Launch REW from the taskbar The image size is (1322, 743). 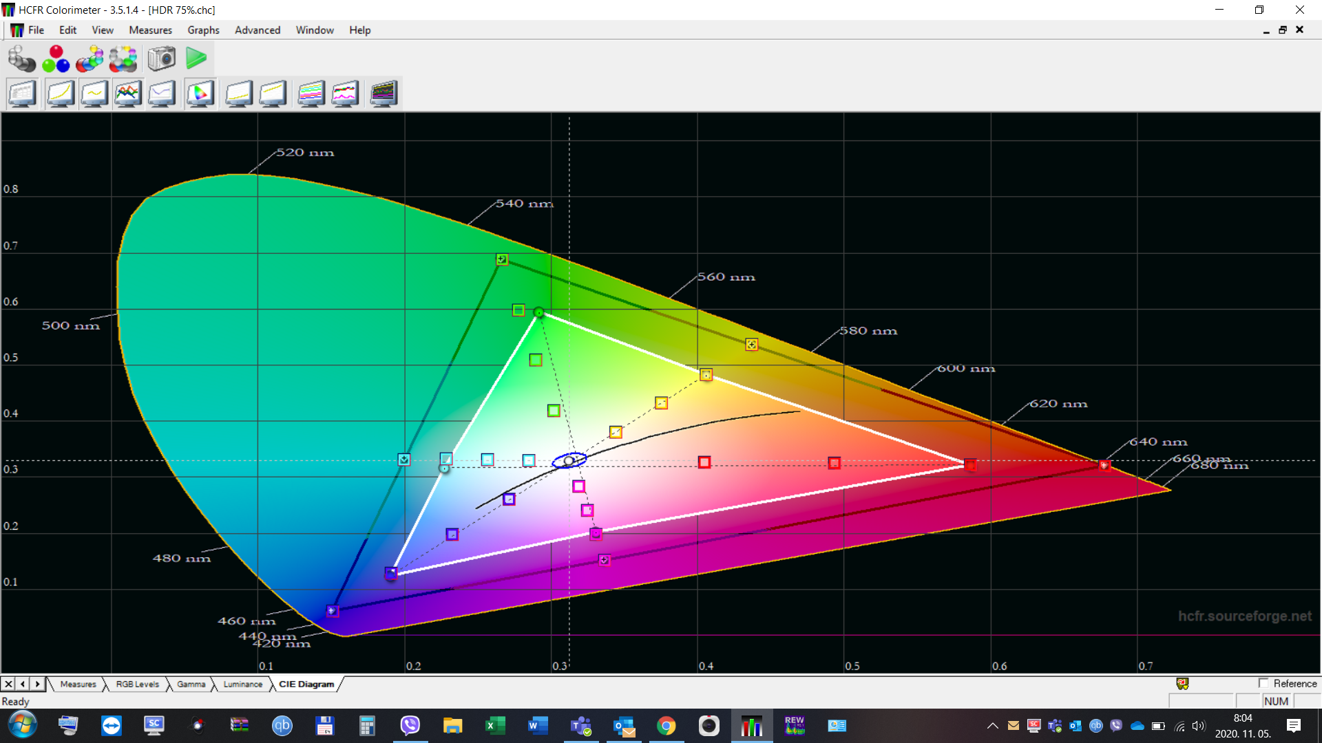point(795,726)
